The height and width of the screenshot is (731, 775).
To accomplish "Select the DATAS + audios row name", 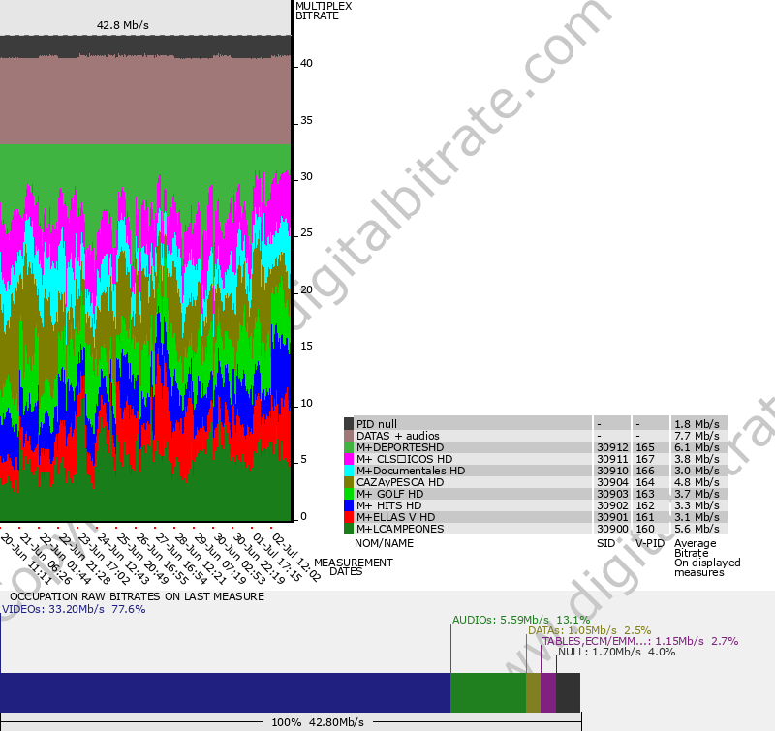I will tap(398, 436).
